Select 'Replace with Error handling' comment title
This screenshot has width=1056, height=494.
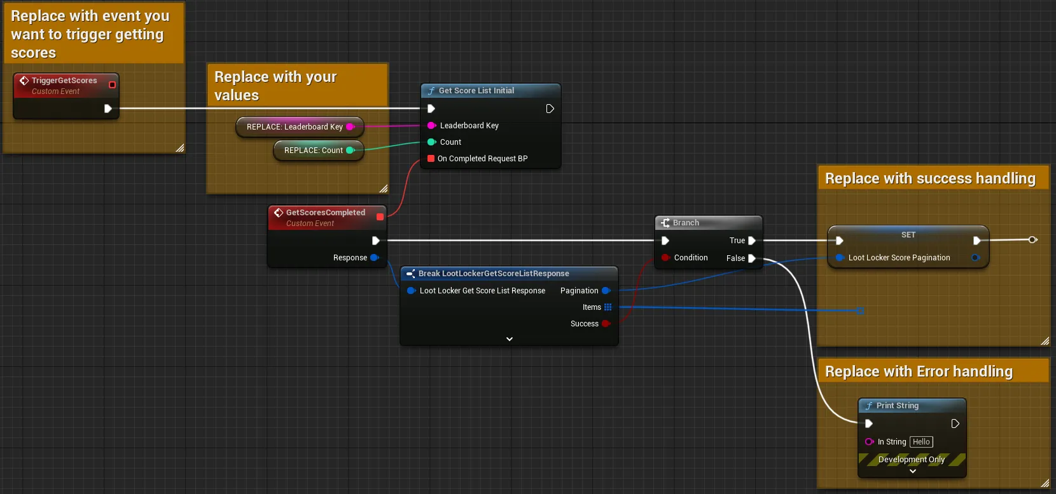tap(919, 371)
